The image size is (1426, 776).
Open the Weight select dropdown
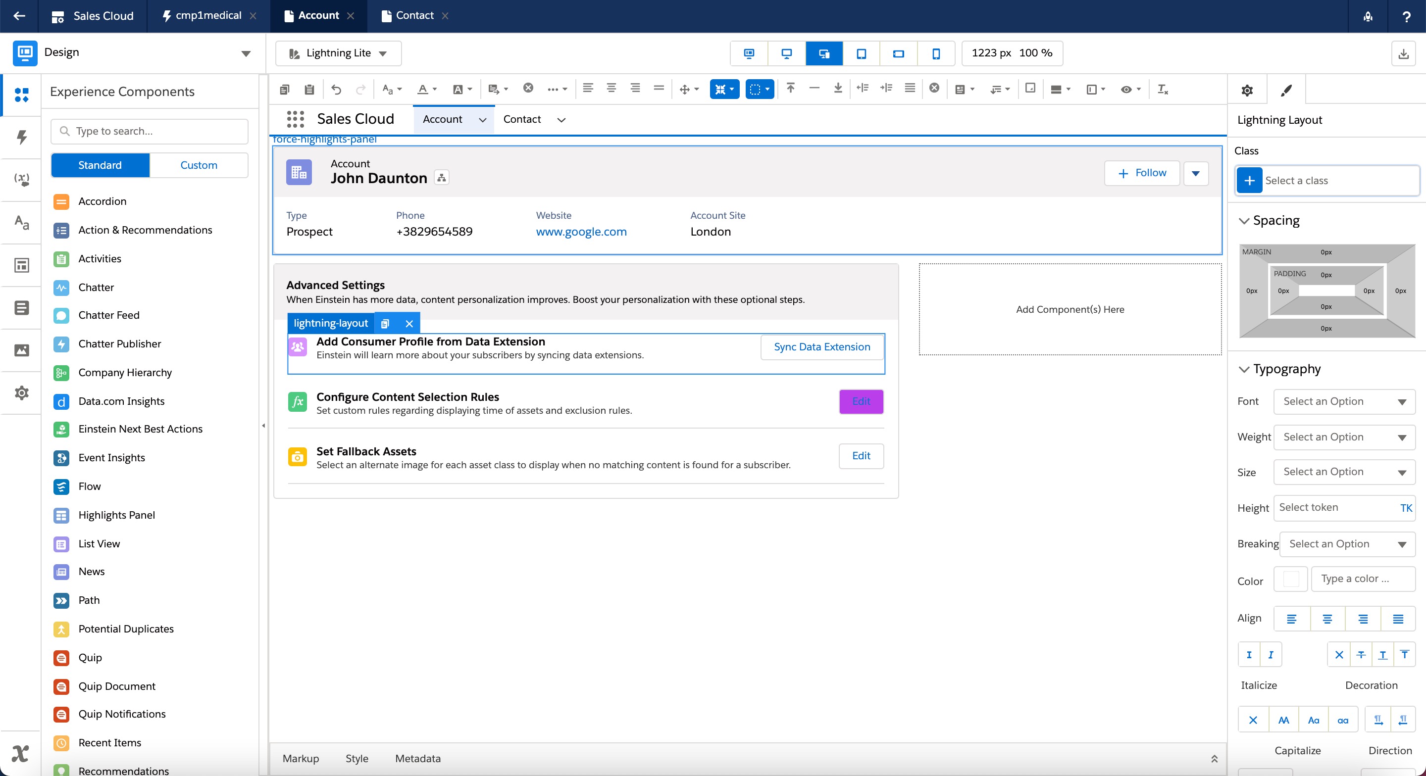(x=1344, y=437)
